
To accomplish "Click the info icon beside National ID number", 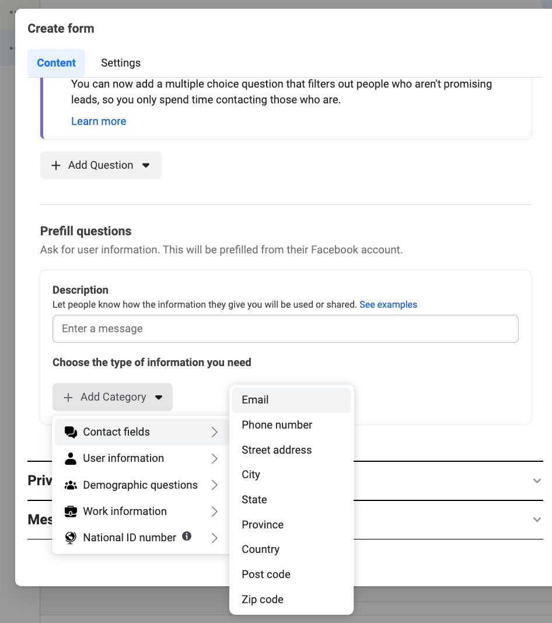I will [x=187, y=536].
